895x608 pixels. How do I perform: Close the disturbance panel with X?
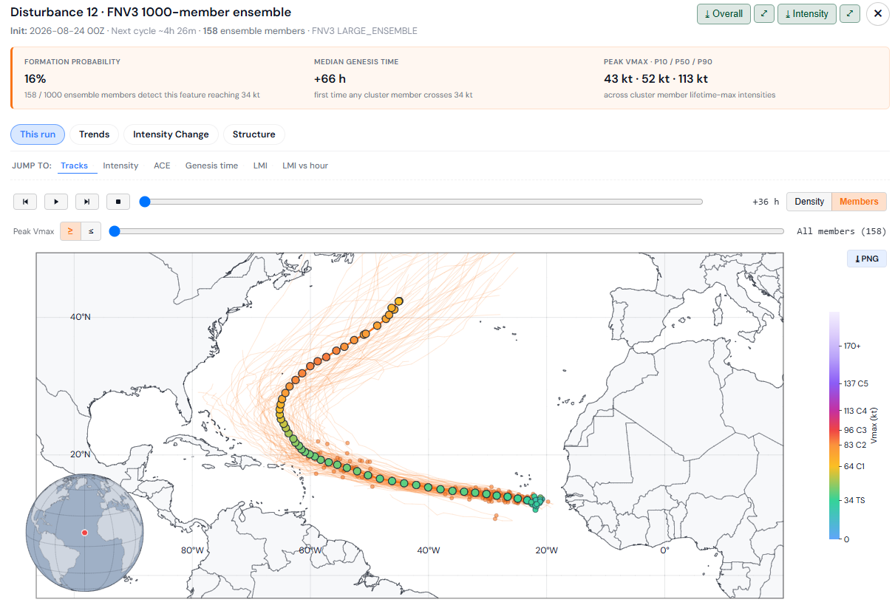click(878, 14)
